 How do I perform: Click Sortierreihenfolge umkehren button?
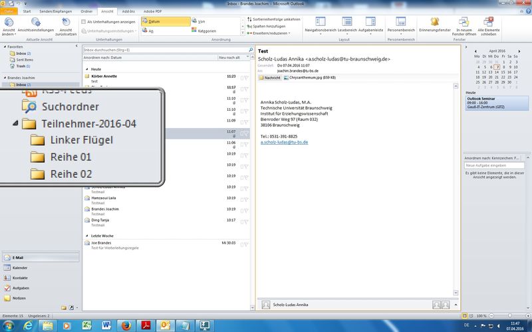[273, 19]
